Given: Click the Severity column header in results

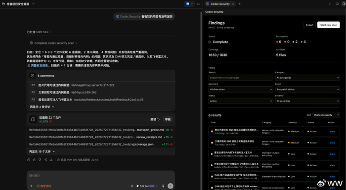Looking at the screenshot, I should tap(293, 123).
